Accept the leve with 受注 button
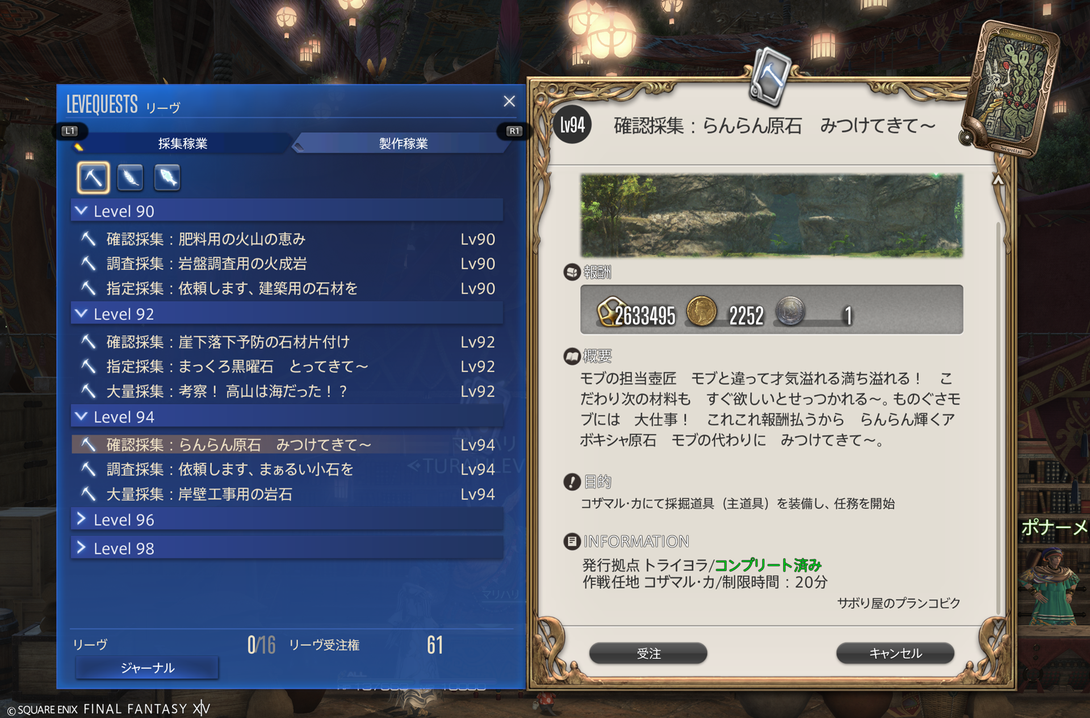 648,653
